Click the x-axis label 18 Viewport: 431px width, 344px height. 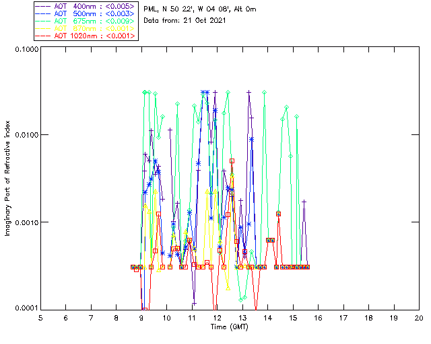pyautogui.click(x=368, y=318)
